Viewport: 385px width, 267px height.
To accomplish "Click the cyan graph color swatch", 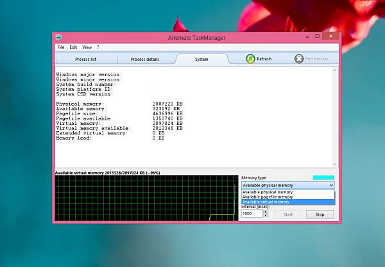I will point(323,177).
